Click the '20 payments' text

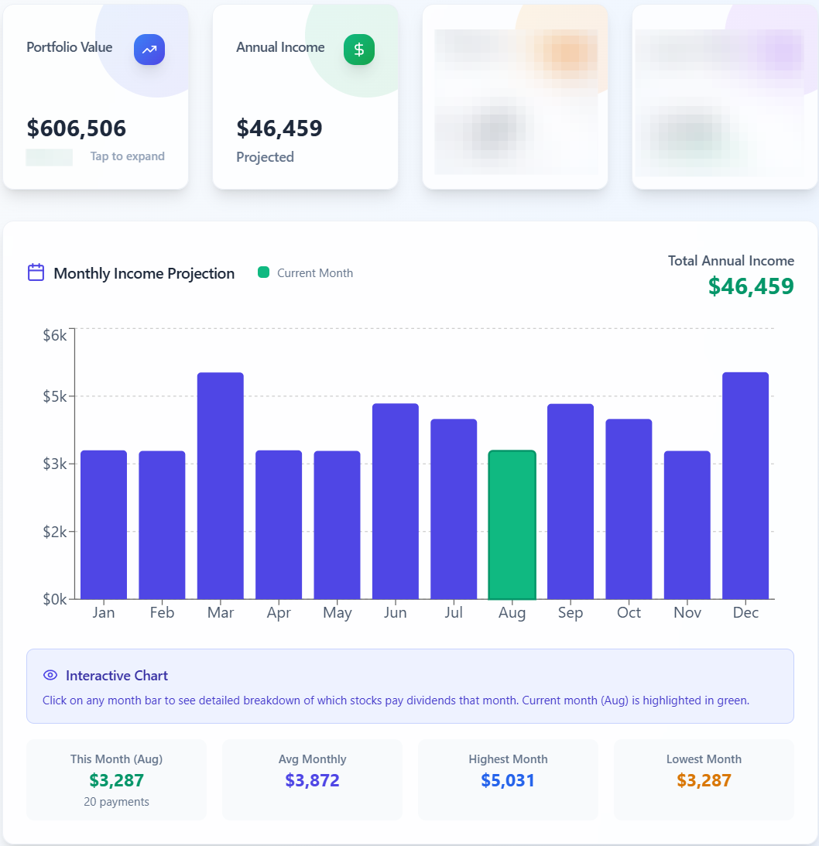[117, 802]
